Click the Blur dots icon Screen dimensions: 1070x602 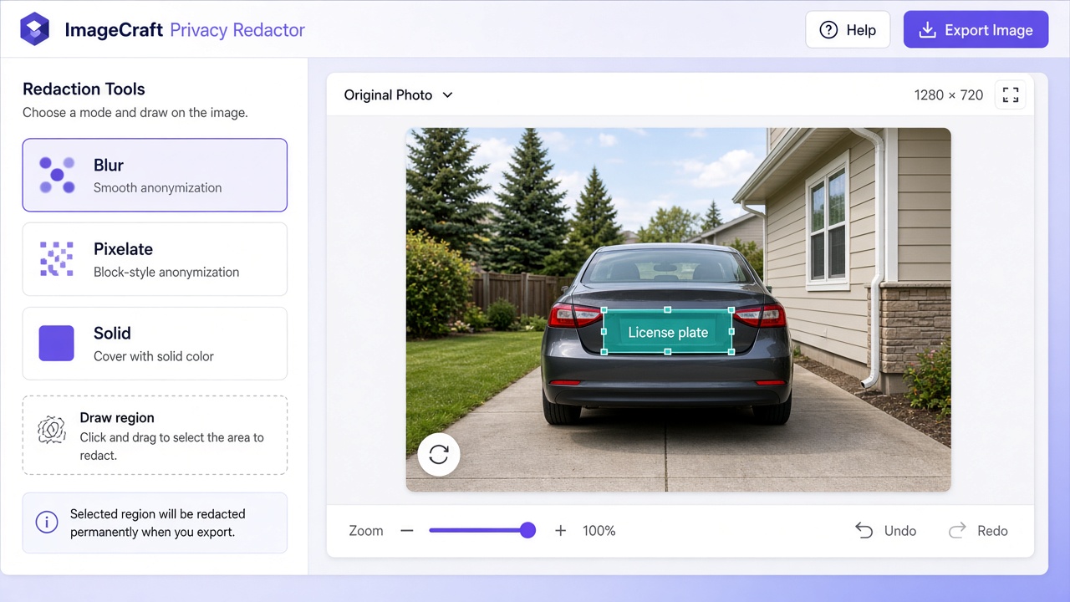point(57,175)
